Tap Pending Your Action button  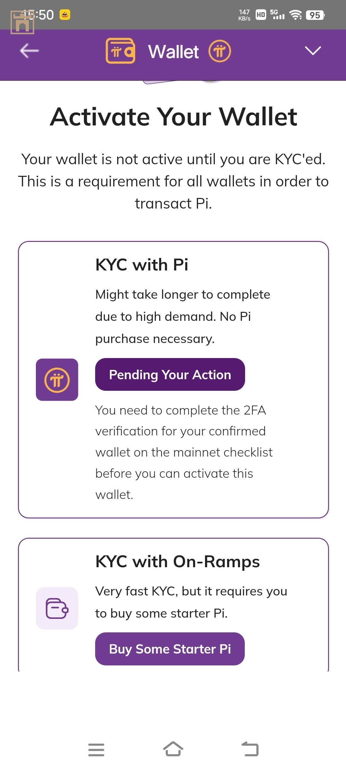(x=170, y=374)
